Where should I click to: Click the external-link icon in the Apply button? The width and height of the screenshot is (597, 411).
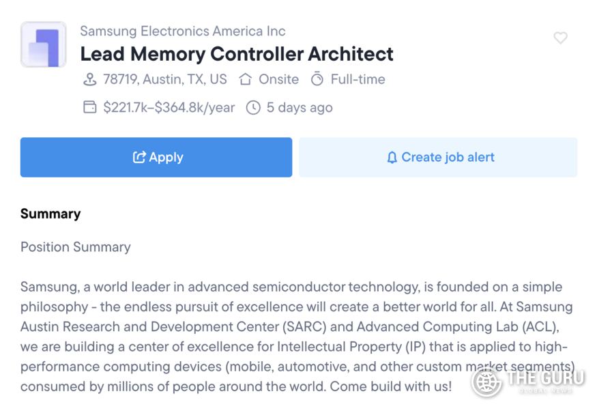point(139,157)
